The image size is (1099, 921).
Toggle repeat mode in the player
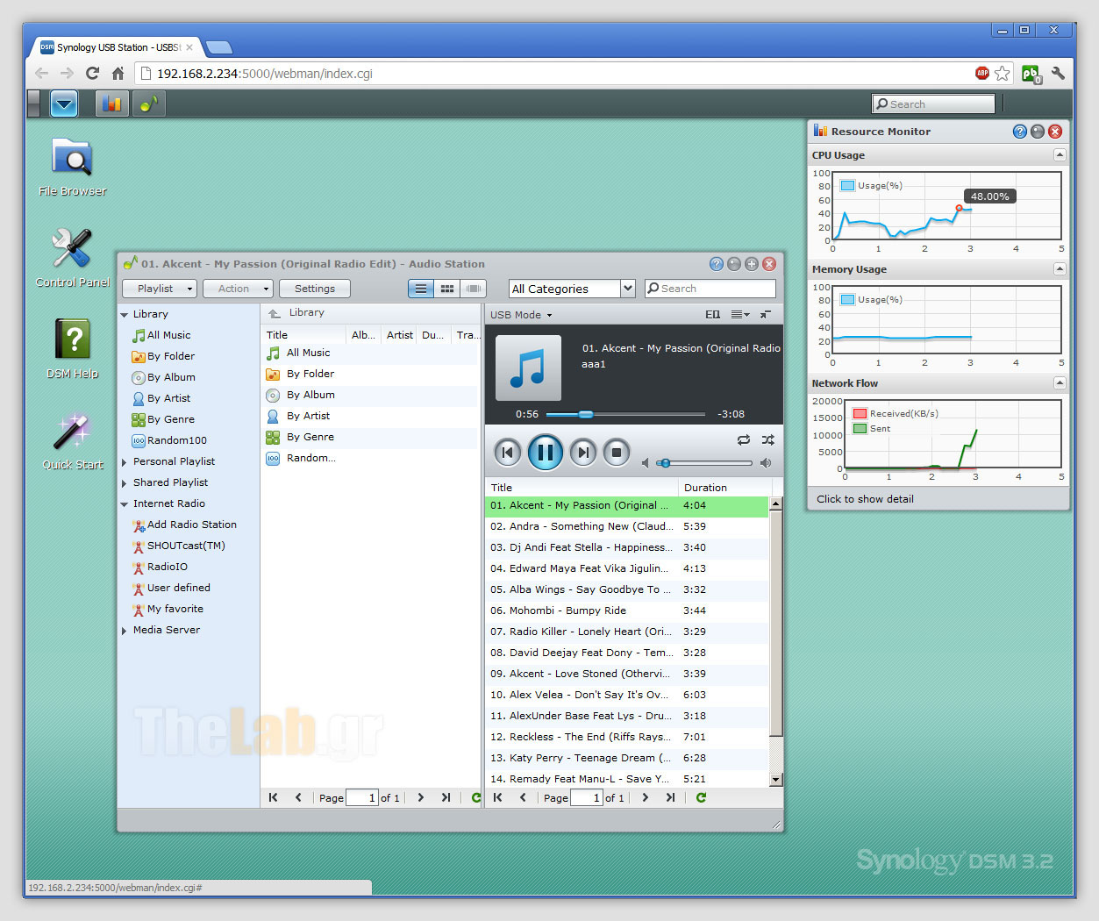(x=744, y=439)
